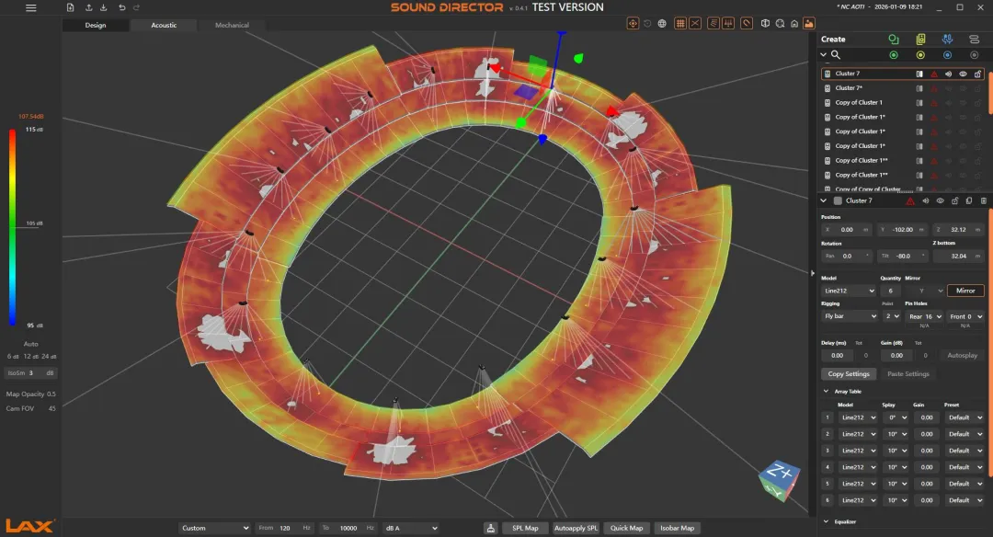Click the Cluster 7 gray color swatch
This screenshot has height=537, width=993.
(838, 200)
